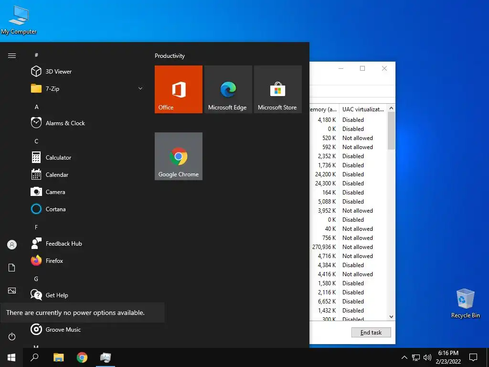Open the Microsoft Store tile

[x=278, y=89]
